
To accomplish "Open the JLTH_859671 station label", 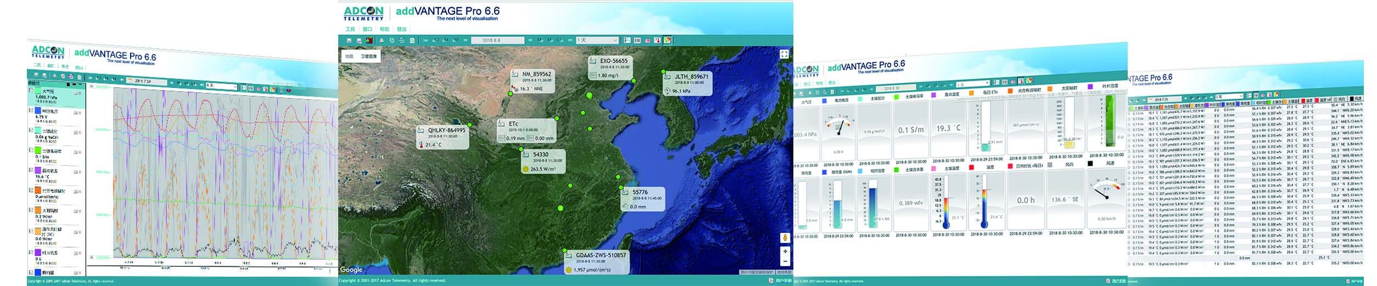I will 687,83.
